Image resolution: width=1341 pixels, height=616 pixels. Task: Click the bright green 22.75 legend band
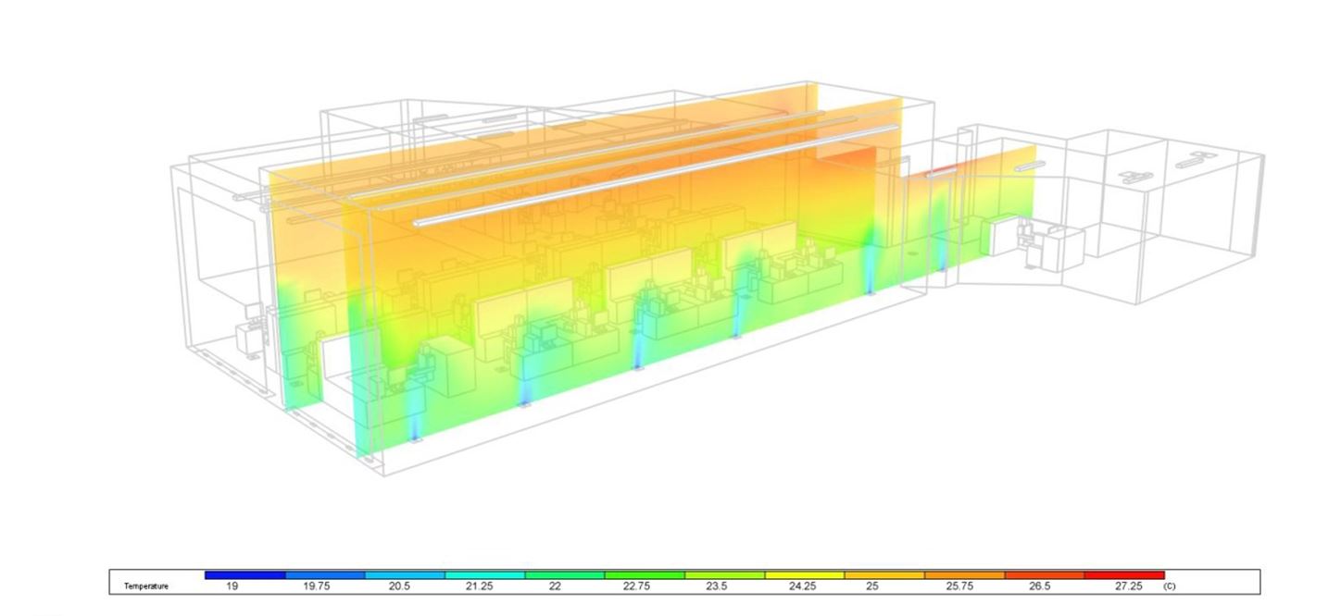click(x=644, y=575)
